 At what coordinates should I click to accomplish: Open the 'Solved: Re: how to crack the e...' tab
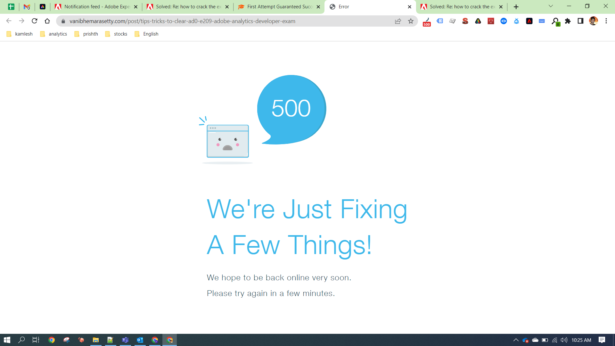coord(187,7)
